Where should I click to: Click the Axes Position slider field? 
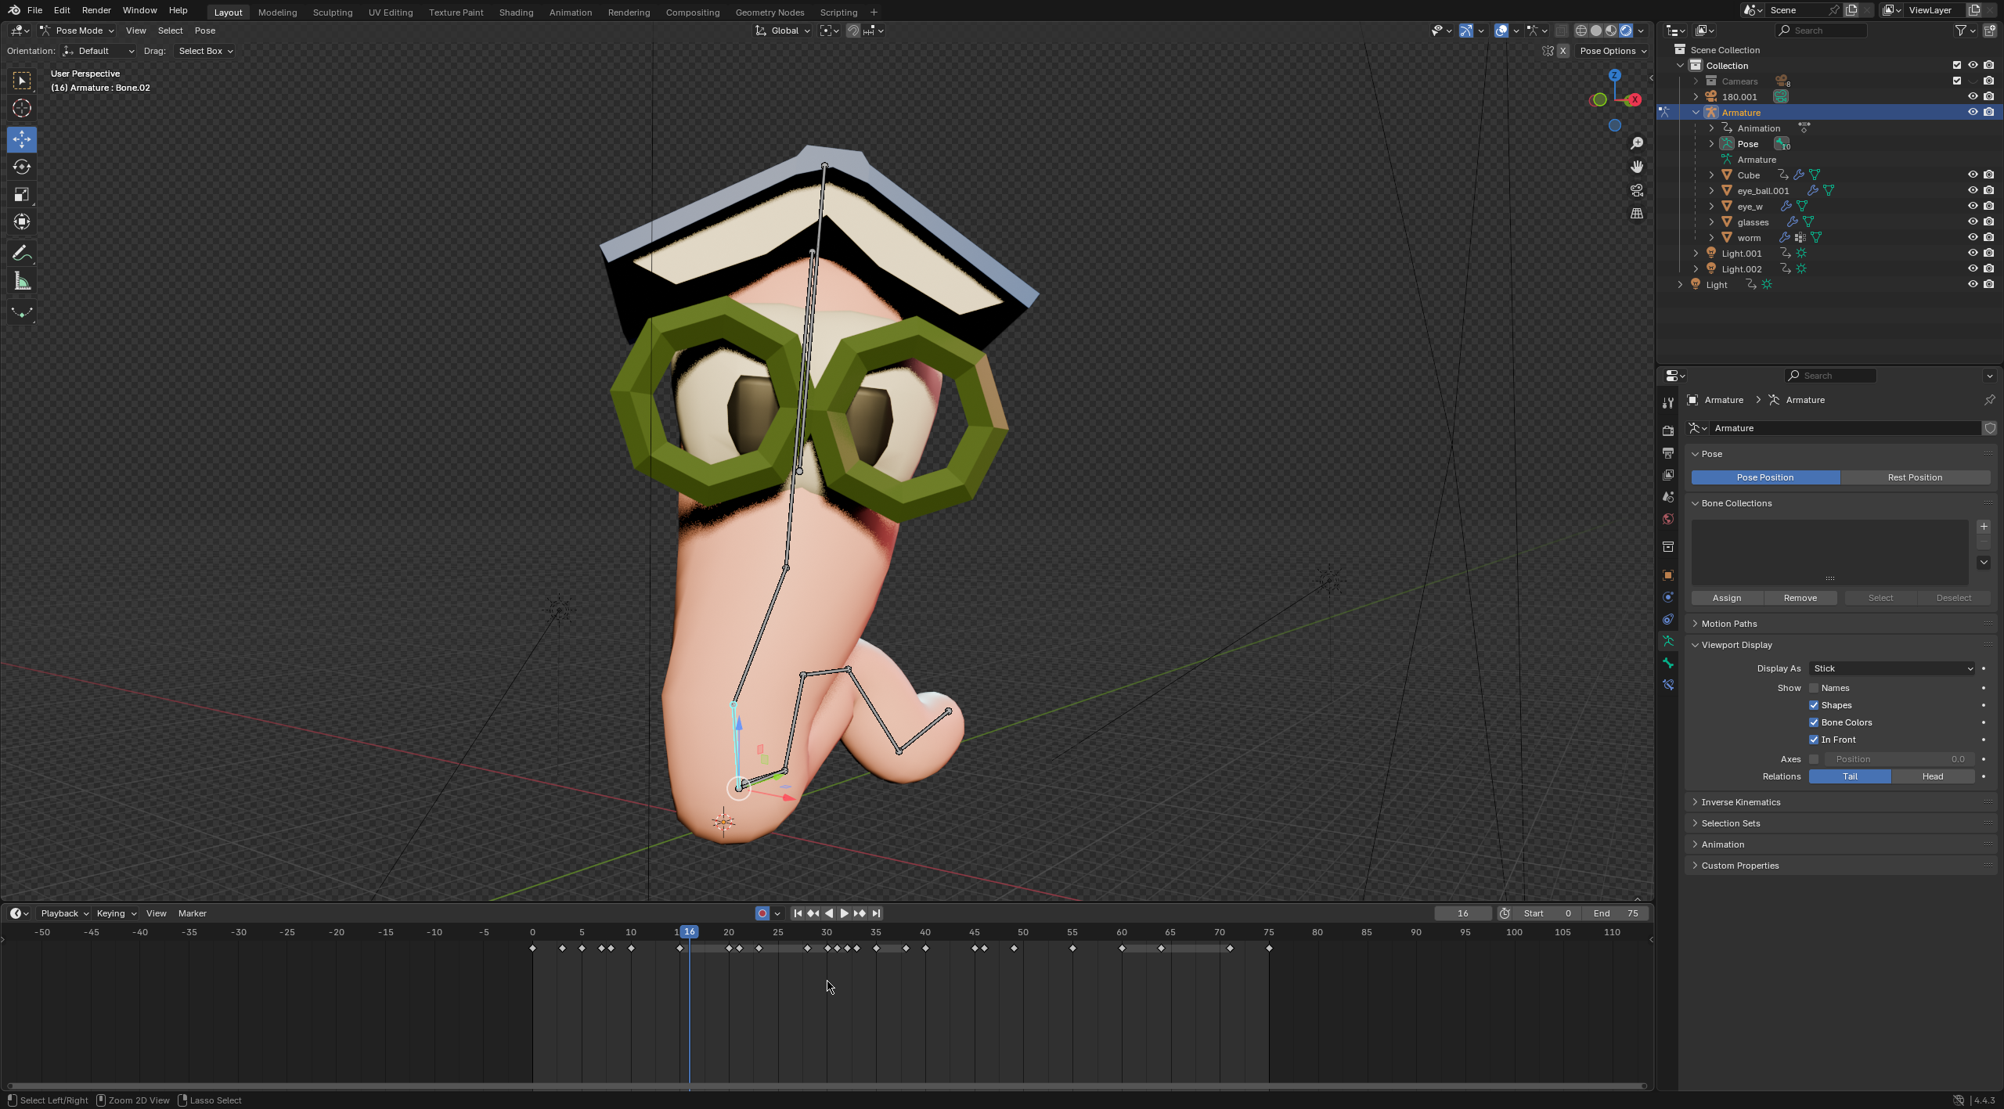1898,759
